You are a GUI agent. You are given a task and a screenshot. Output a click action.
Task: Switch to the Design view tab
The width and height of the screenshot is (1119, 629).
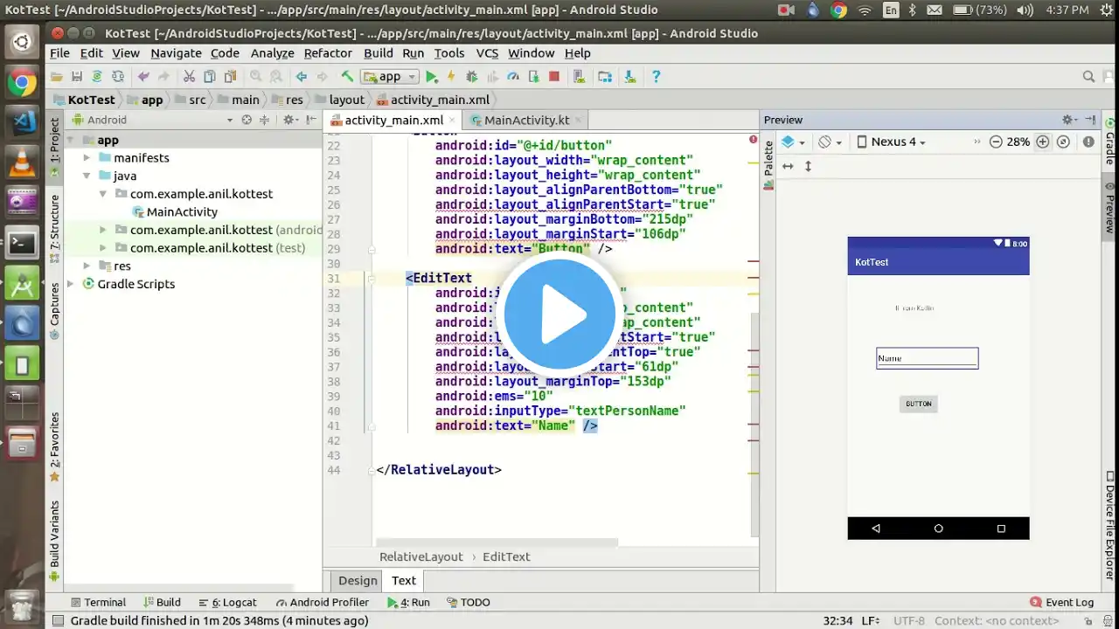358,581
